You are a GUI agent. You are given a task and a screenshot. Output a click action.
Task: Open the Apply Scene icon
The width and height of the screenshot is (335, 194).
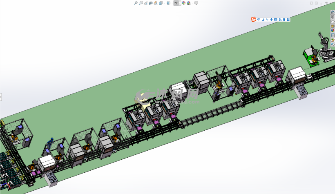coord(188,3)
